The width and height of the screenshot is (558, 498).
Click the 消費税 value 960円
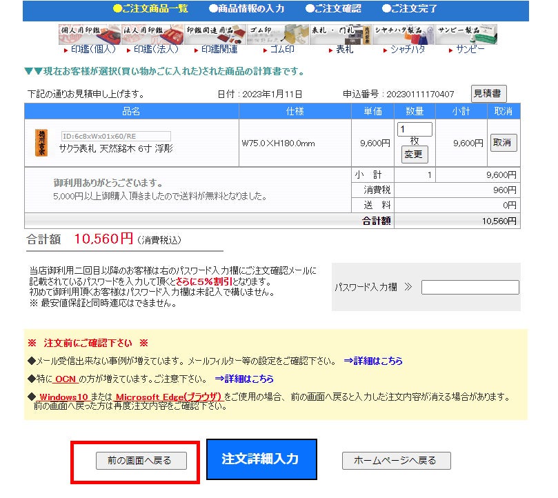click(x=505, y=190)
